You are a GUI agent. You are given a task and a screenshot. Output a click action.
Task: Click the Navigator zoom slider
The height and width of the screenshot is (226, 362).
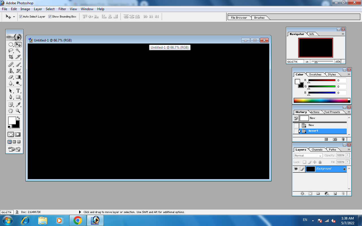point(322,62)
